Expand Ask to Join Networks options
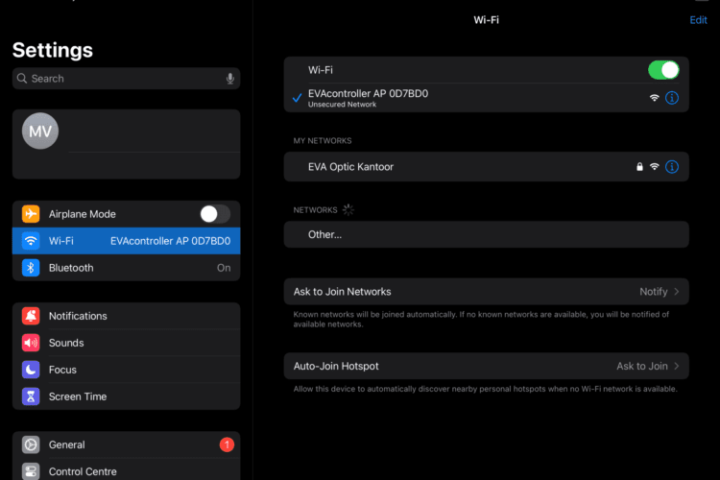720x480 pixels. tap(486, 292)
